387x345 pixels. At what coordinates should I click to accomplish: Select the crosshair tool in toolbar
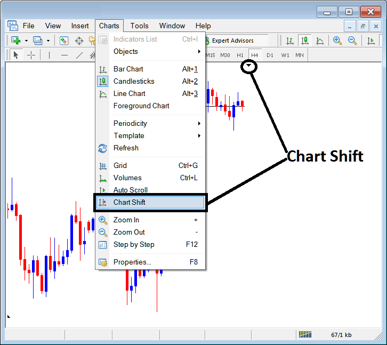tap(31, 55)
